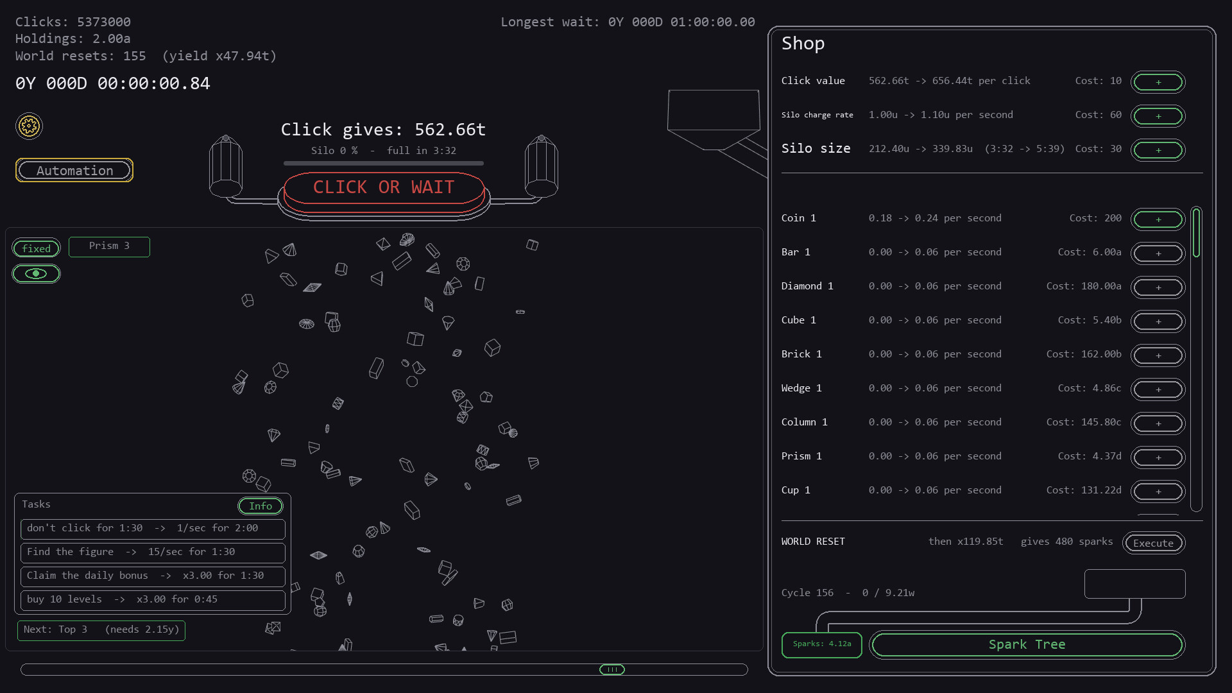Upgrade Click value with plus button
The height and width of the screenshot is (693, 1232).
pos(1158,82)
